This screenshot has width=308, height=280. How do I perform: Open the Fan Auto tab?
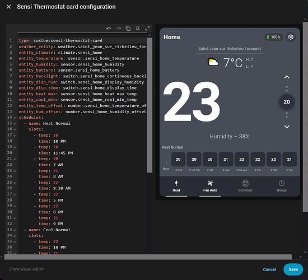click(x=210, y=186)
